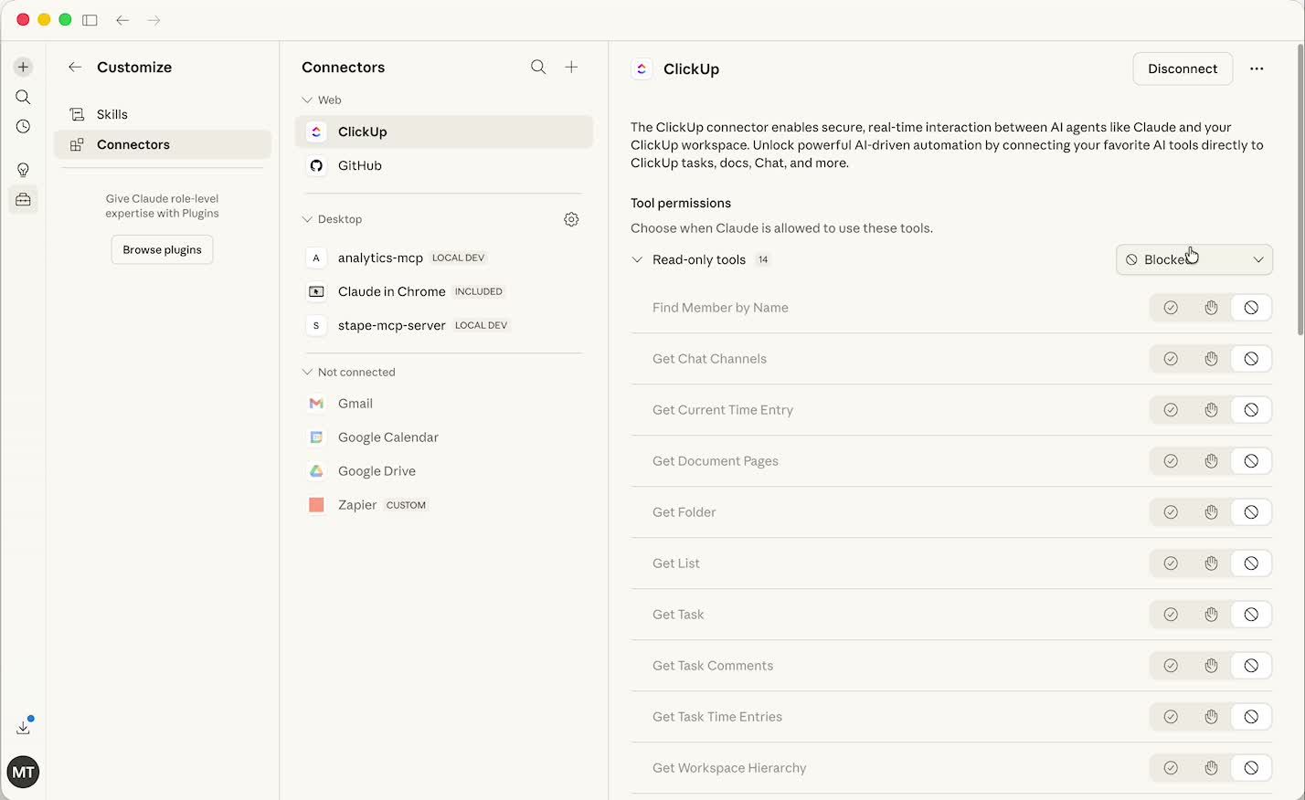Collapse the Read-only tools section

tap(637, 259)
